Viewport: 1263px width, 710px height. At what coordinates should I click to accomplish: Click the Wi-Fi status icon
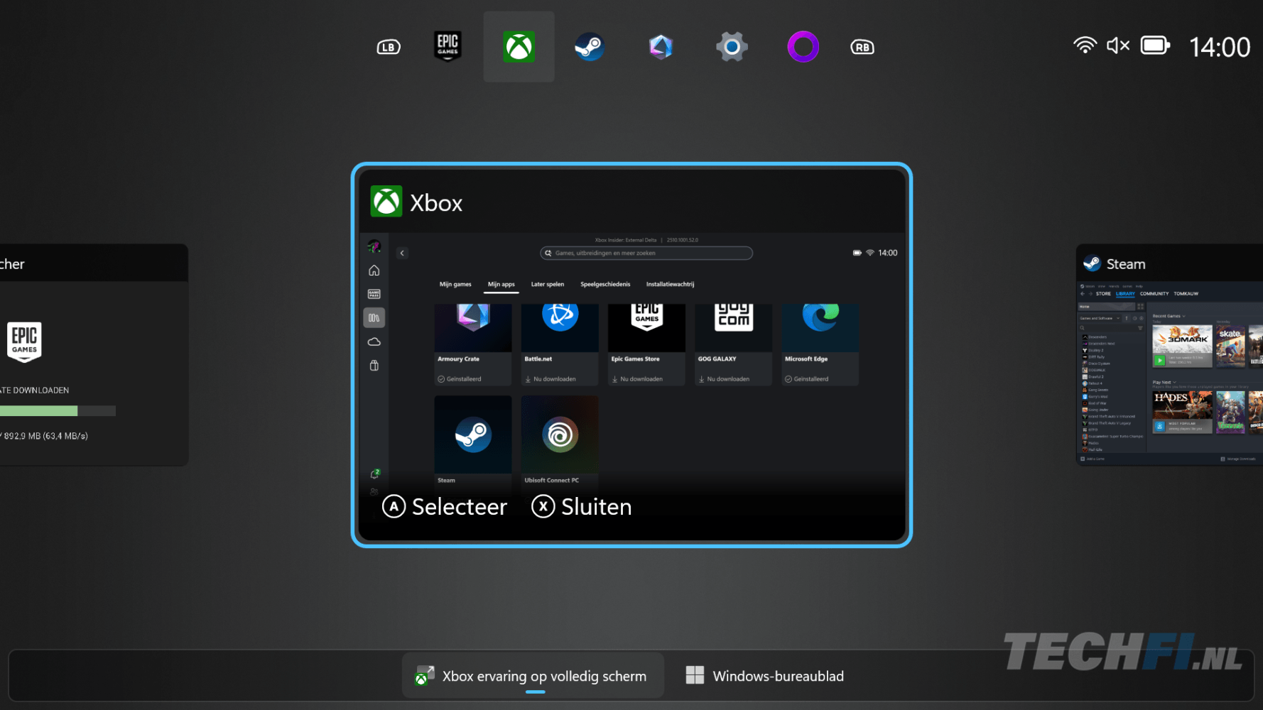[x=1085, y=46]
